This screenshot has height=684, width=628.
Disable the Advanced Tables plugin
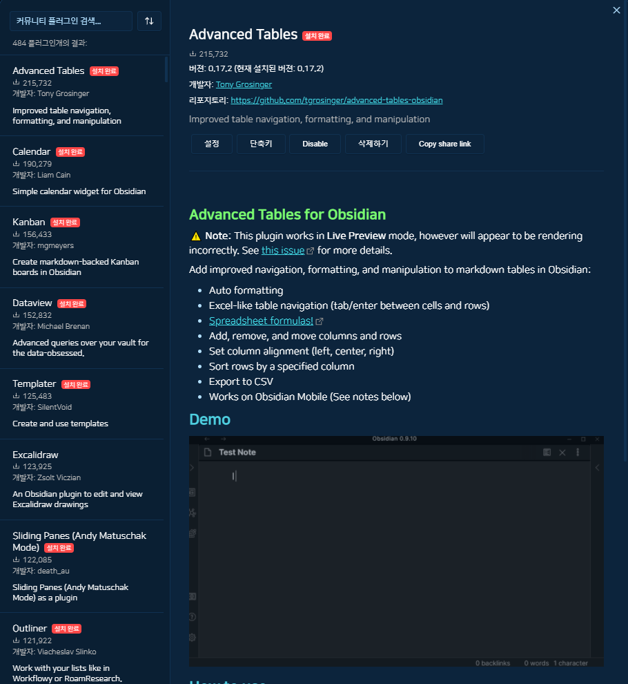click(315, 144)
